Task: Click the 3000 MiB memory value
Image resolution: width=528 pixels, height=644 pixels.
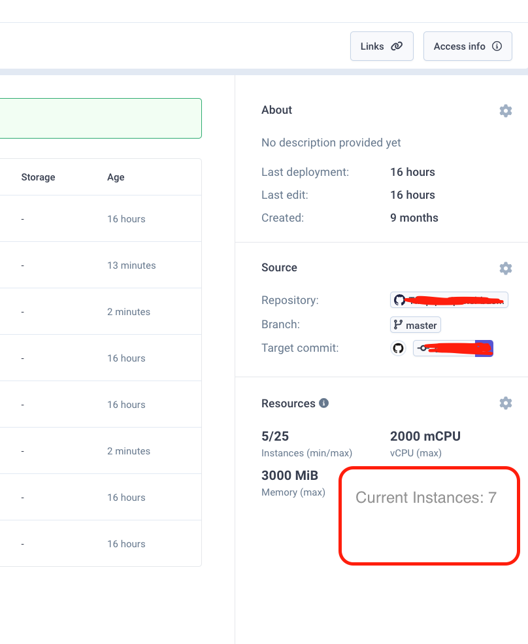Action: [289, 475]
